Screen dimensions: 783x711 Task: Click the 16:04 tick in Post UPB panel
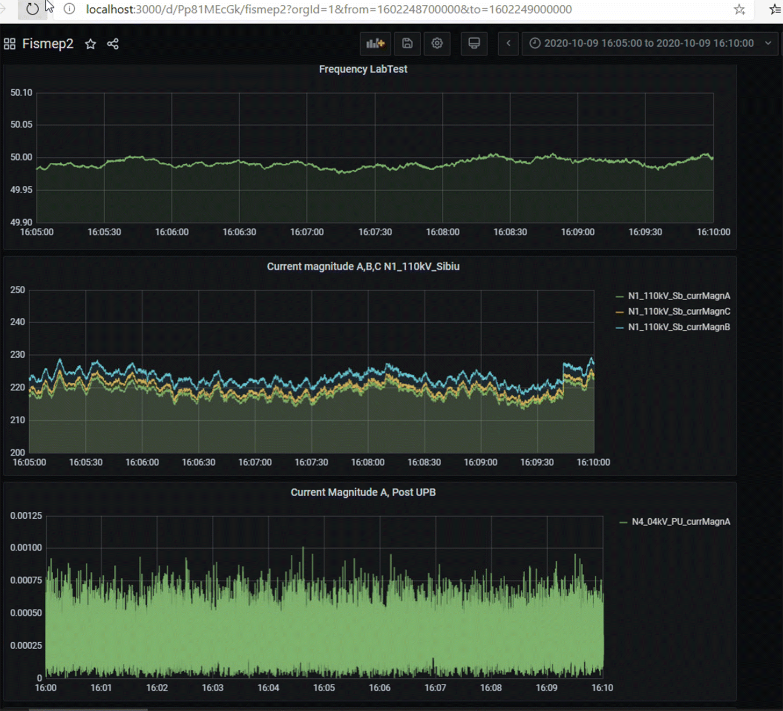click(x=268, y=688)
